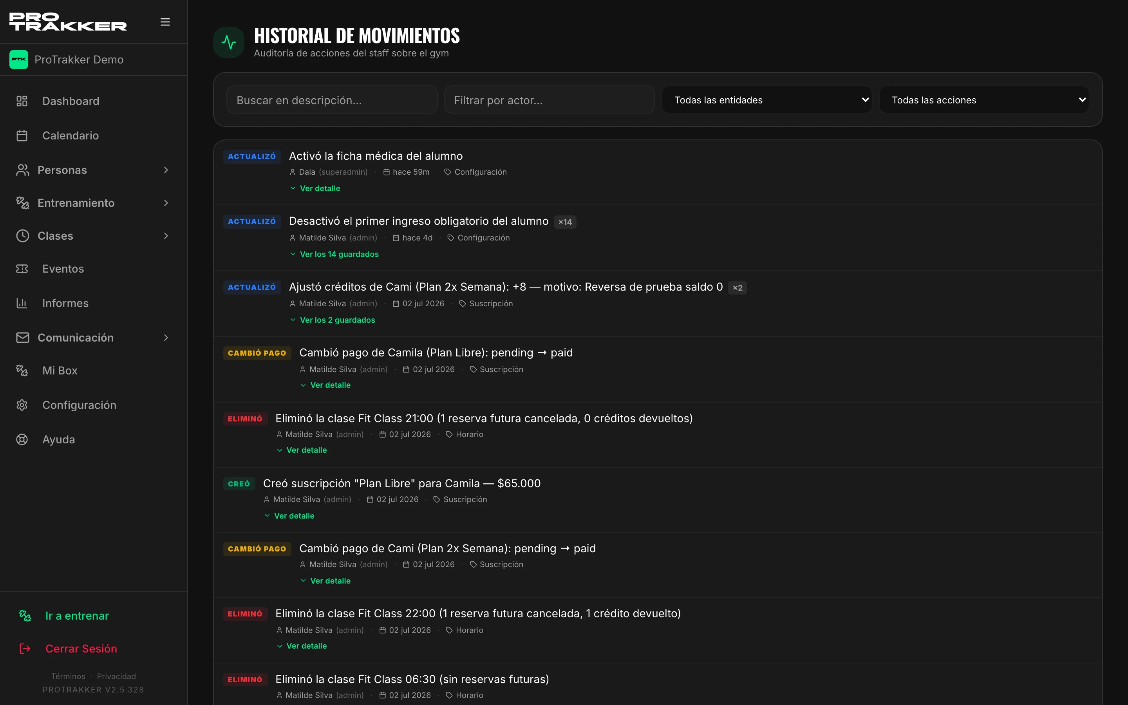Click text 'Eliminó la clase Fit Class 06:30 (sin reservas futuras)'
The height and width of the screenshot is (705, 1128).
412,680
